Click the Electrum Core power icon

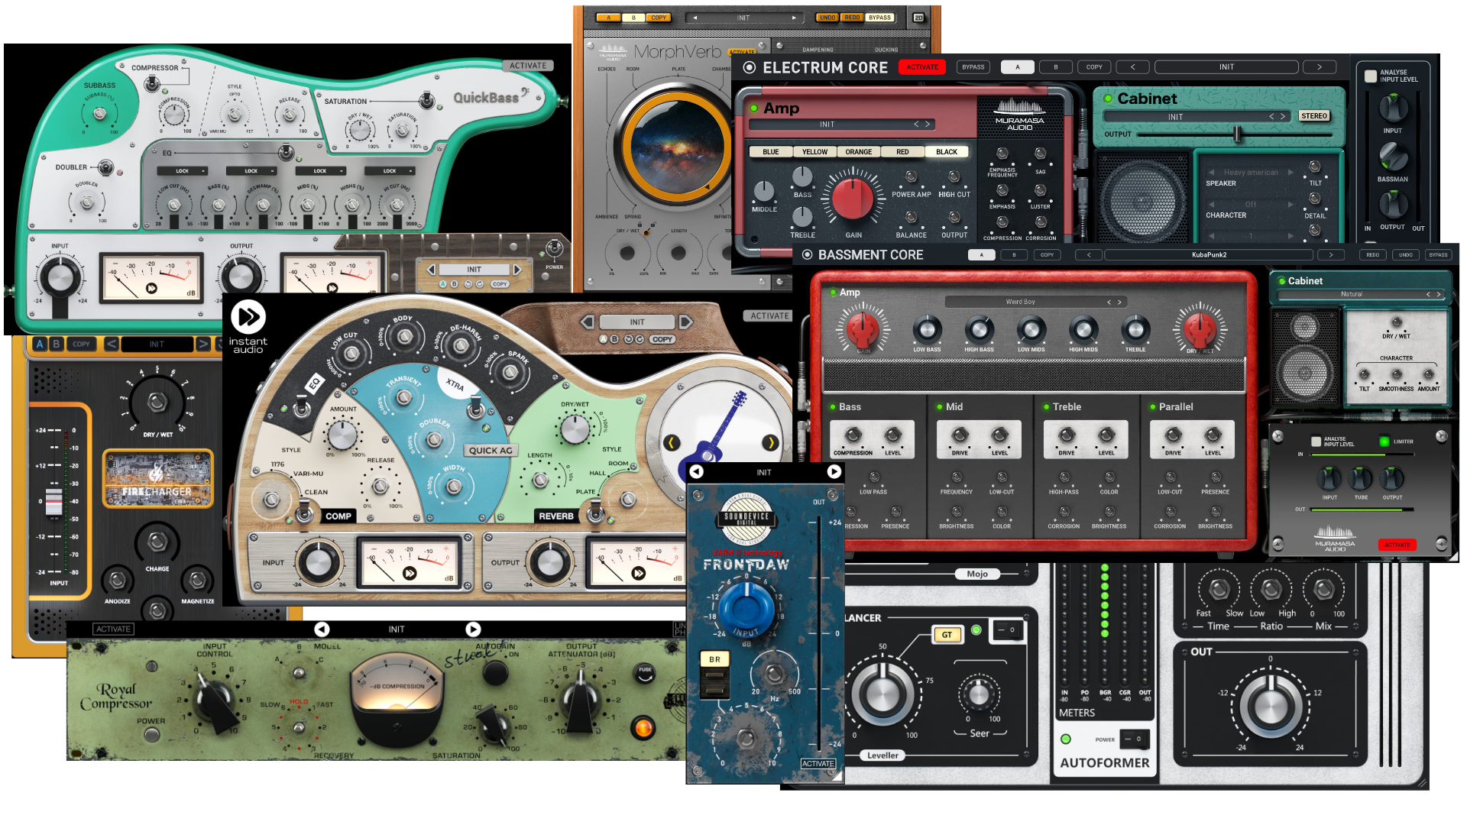750,67
